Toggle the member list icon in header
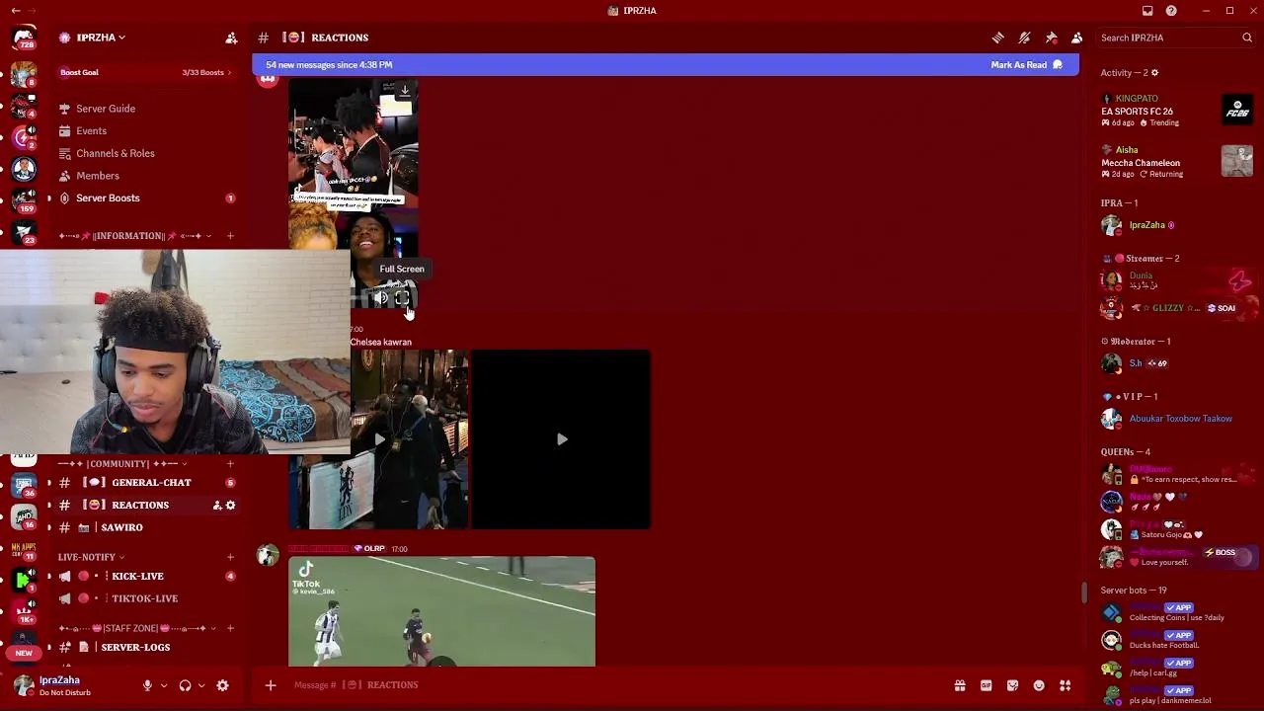Screen dimensions: 1264x711 [1076, 38]
